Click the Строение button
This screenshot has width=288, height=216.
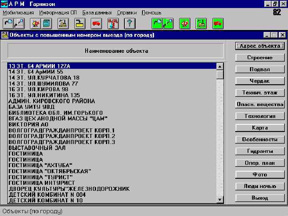(260, 58)
